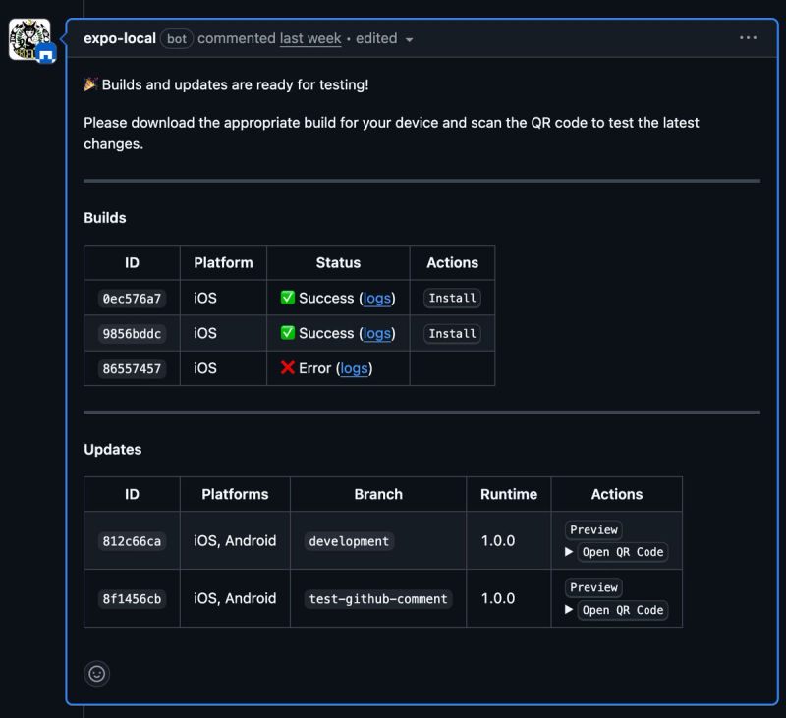
Task: Select update ID 812c66ca
Action: click(132, 541)
